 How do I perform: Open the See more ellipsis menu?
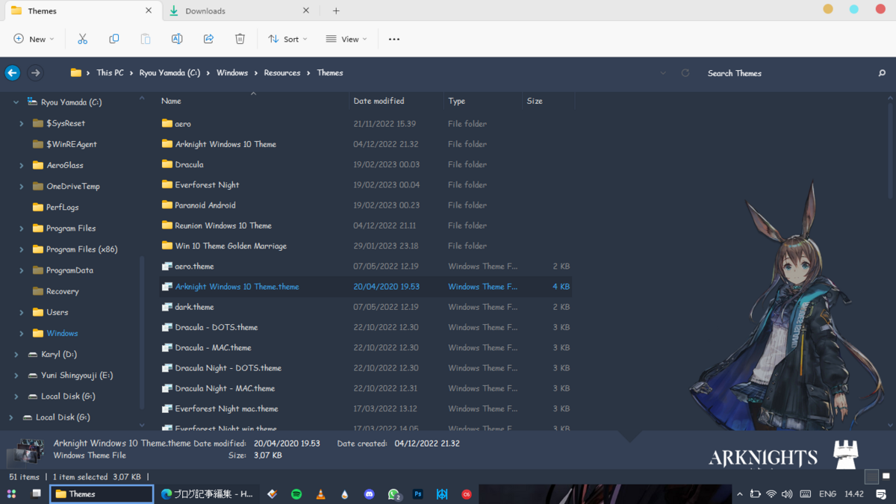(394, 39)
